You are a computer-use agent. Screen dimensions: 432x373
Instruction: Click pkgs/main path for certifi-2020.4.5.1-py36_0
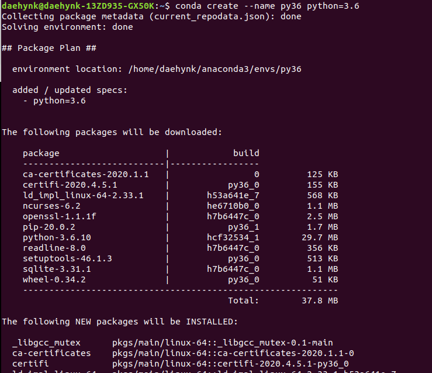point(230,364)
